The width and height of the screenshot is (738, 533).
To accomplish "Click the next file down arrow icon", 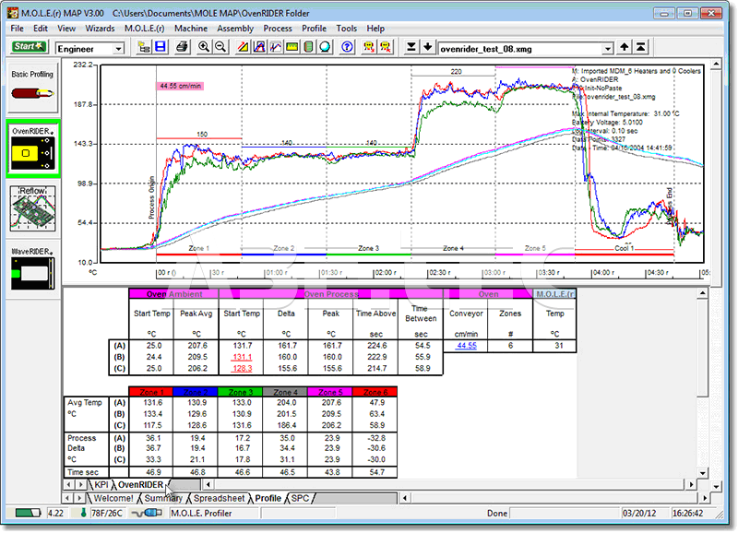I will tap(427, 47).
